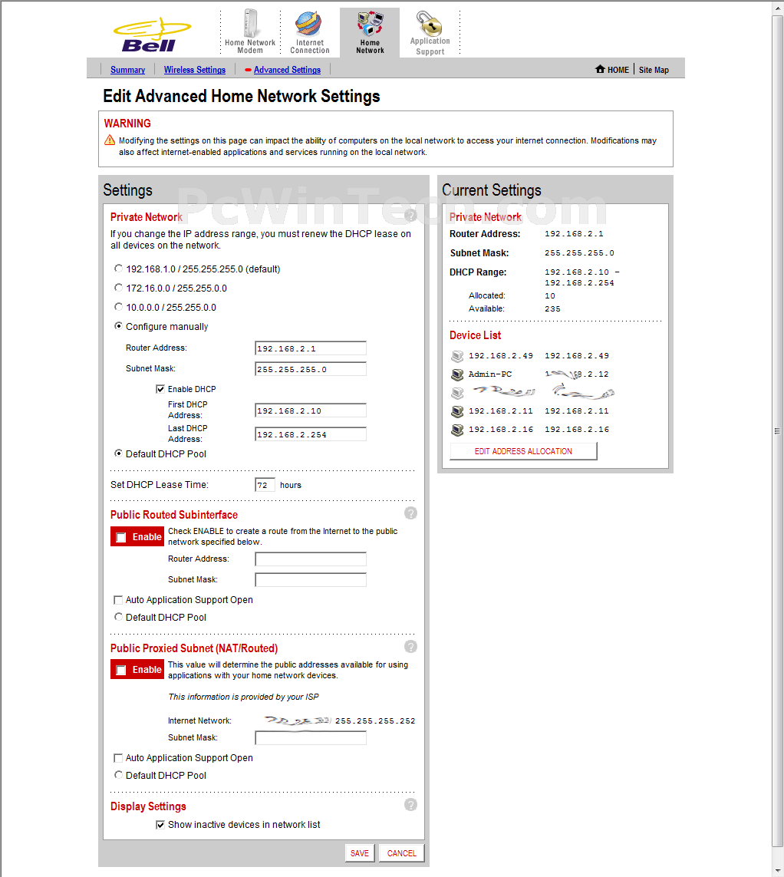Click Router Address field under Routed Subinterface
This screenshot has height=877, width=784.
pos(311,559)
